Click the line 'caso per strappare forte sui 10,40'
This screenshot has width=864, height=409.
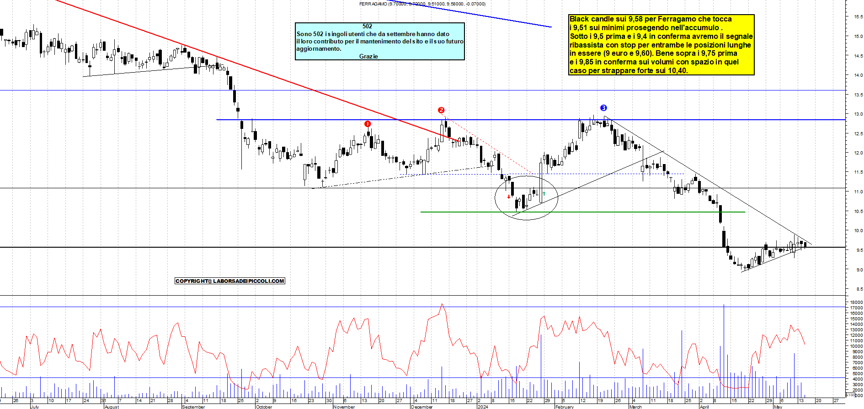tap(629, 70)
